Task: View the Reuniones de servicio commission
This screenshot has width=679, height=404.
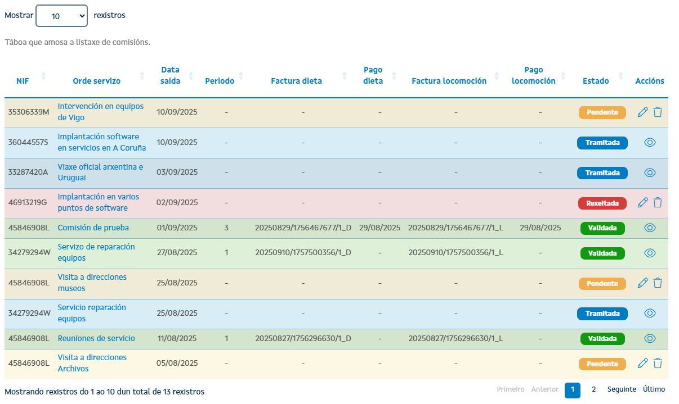Action: [650, 338]
